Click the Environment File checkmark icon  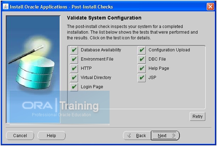[x=74, y=59]
